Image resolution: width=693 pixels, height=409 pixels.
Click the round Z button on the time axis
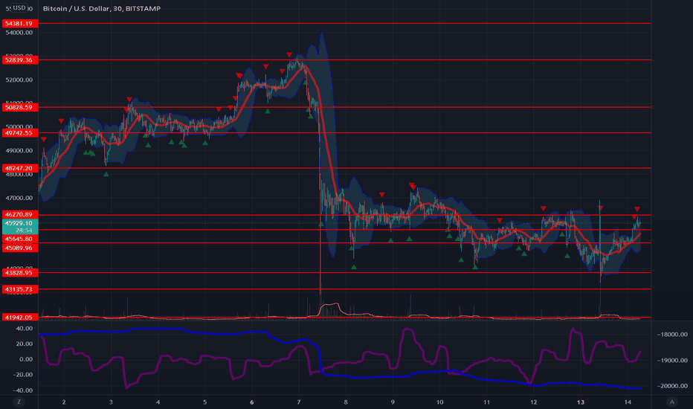[x=19, y=402]
